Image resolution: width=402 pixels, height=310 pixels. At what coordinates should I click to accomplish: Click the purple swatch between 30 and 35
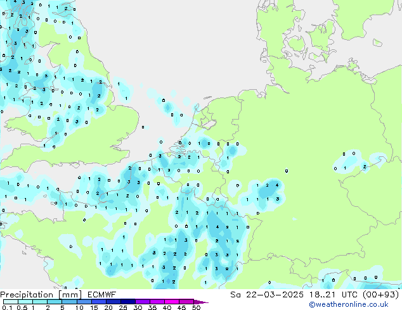(x=142, y=302)
